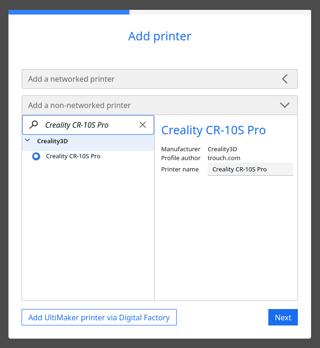Screen dimensions: 320x348
Task: Clear the printer search field with X
Action: (x=142, y=125)
